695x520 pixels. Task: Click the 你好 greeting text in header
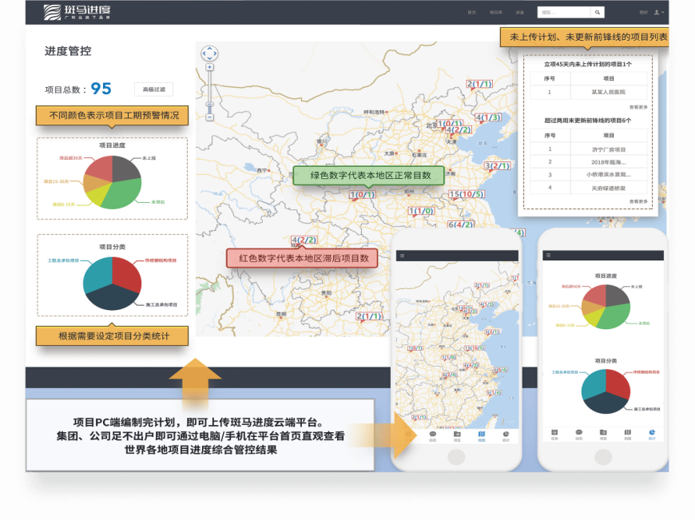point(644,13)
